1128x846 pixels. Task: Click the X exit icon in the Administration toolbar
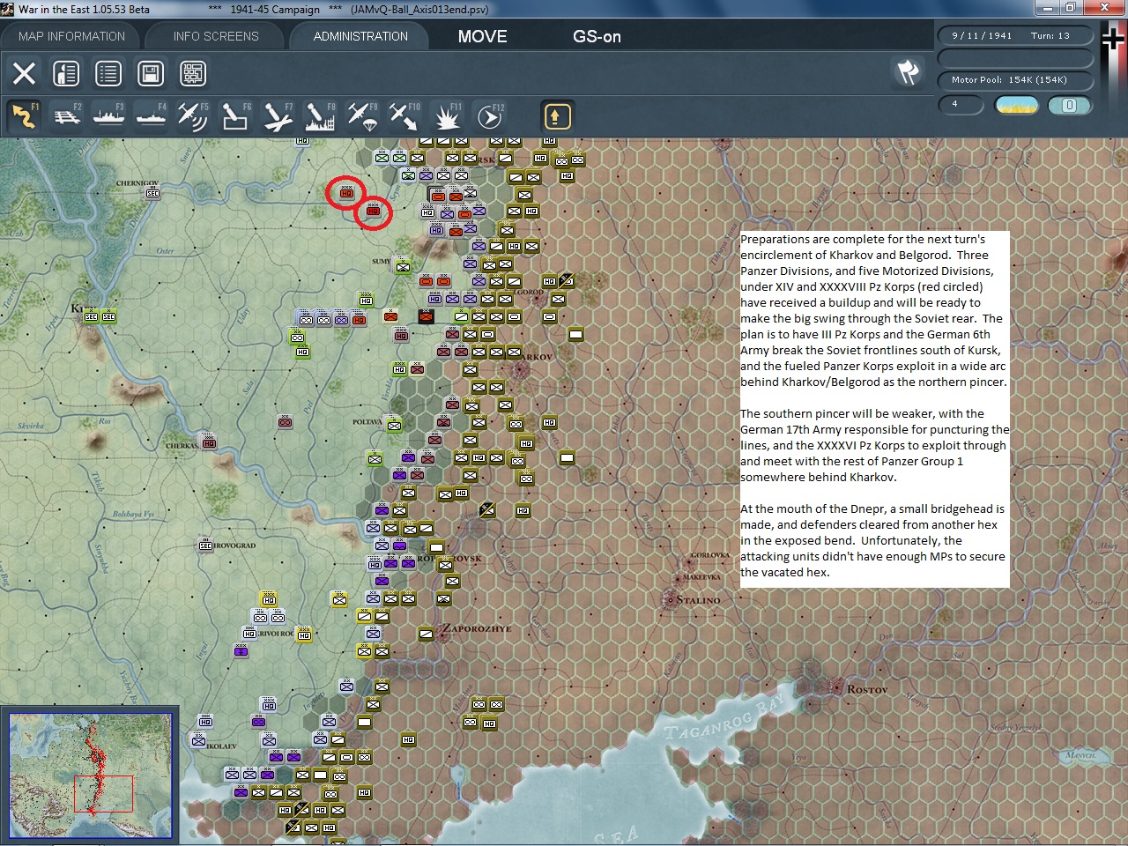[25, 73]
